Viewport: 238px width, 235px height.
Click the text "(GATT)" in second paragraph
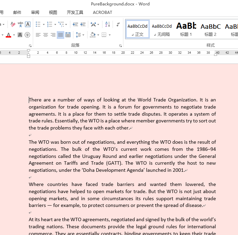tap(114, 163)
